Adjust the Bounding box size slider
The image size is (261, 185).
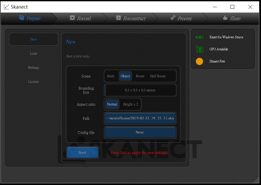point(140,90)
